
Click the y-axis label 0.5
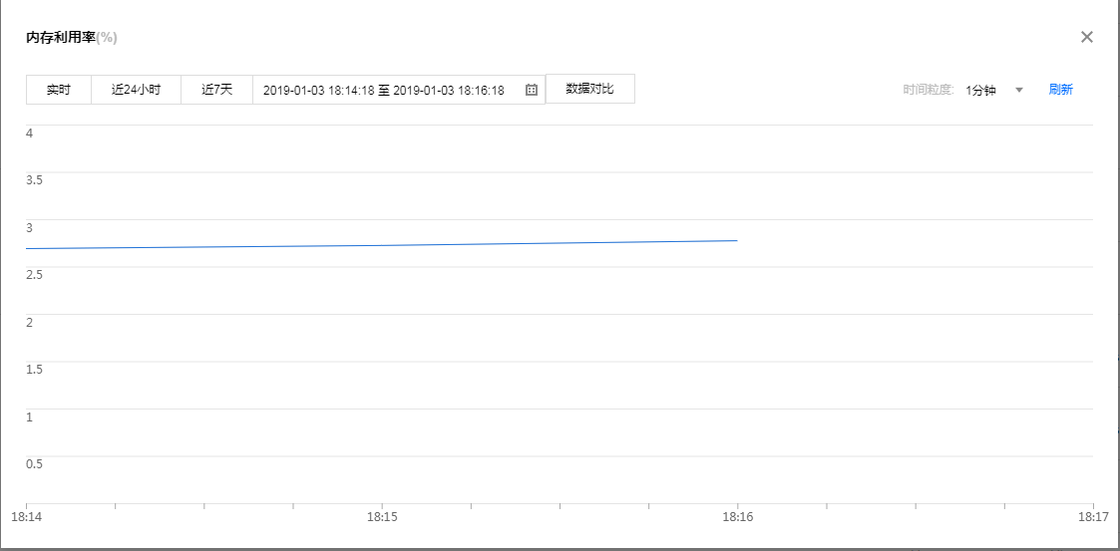pos(34,463)
